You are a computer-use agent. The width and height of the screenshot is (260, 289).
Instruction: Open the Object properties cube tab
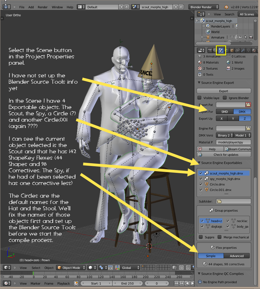[x=232, y=50]
